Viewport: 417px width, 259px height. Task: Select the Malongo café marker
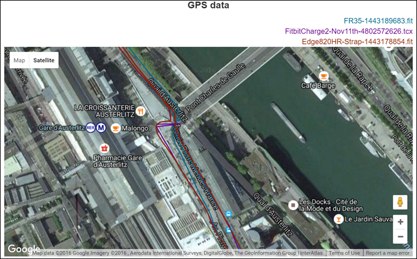116,128
